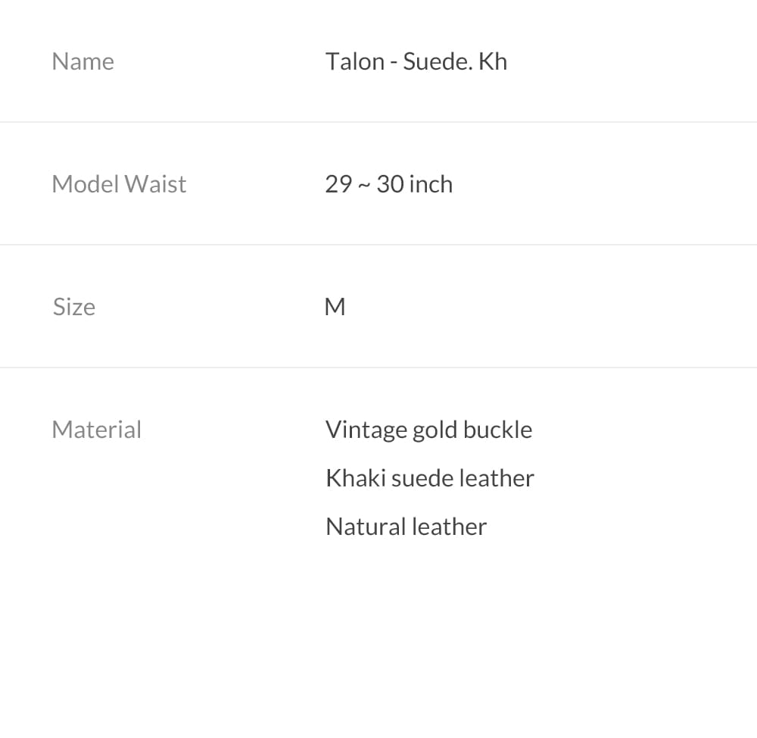757x738 pixels.
Task: Click the "Model Waist" row label
Action: click(119, 184)
